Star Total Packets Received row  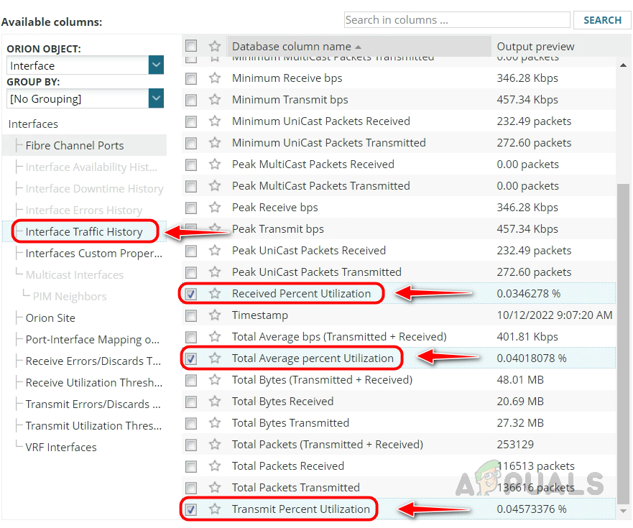tap(215, 466)
